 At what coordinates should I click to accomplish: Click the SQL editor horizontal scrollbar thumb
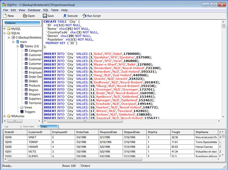pos(85,121)
